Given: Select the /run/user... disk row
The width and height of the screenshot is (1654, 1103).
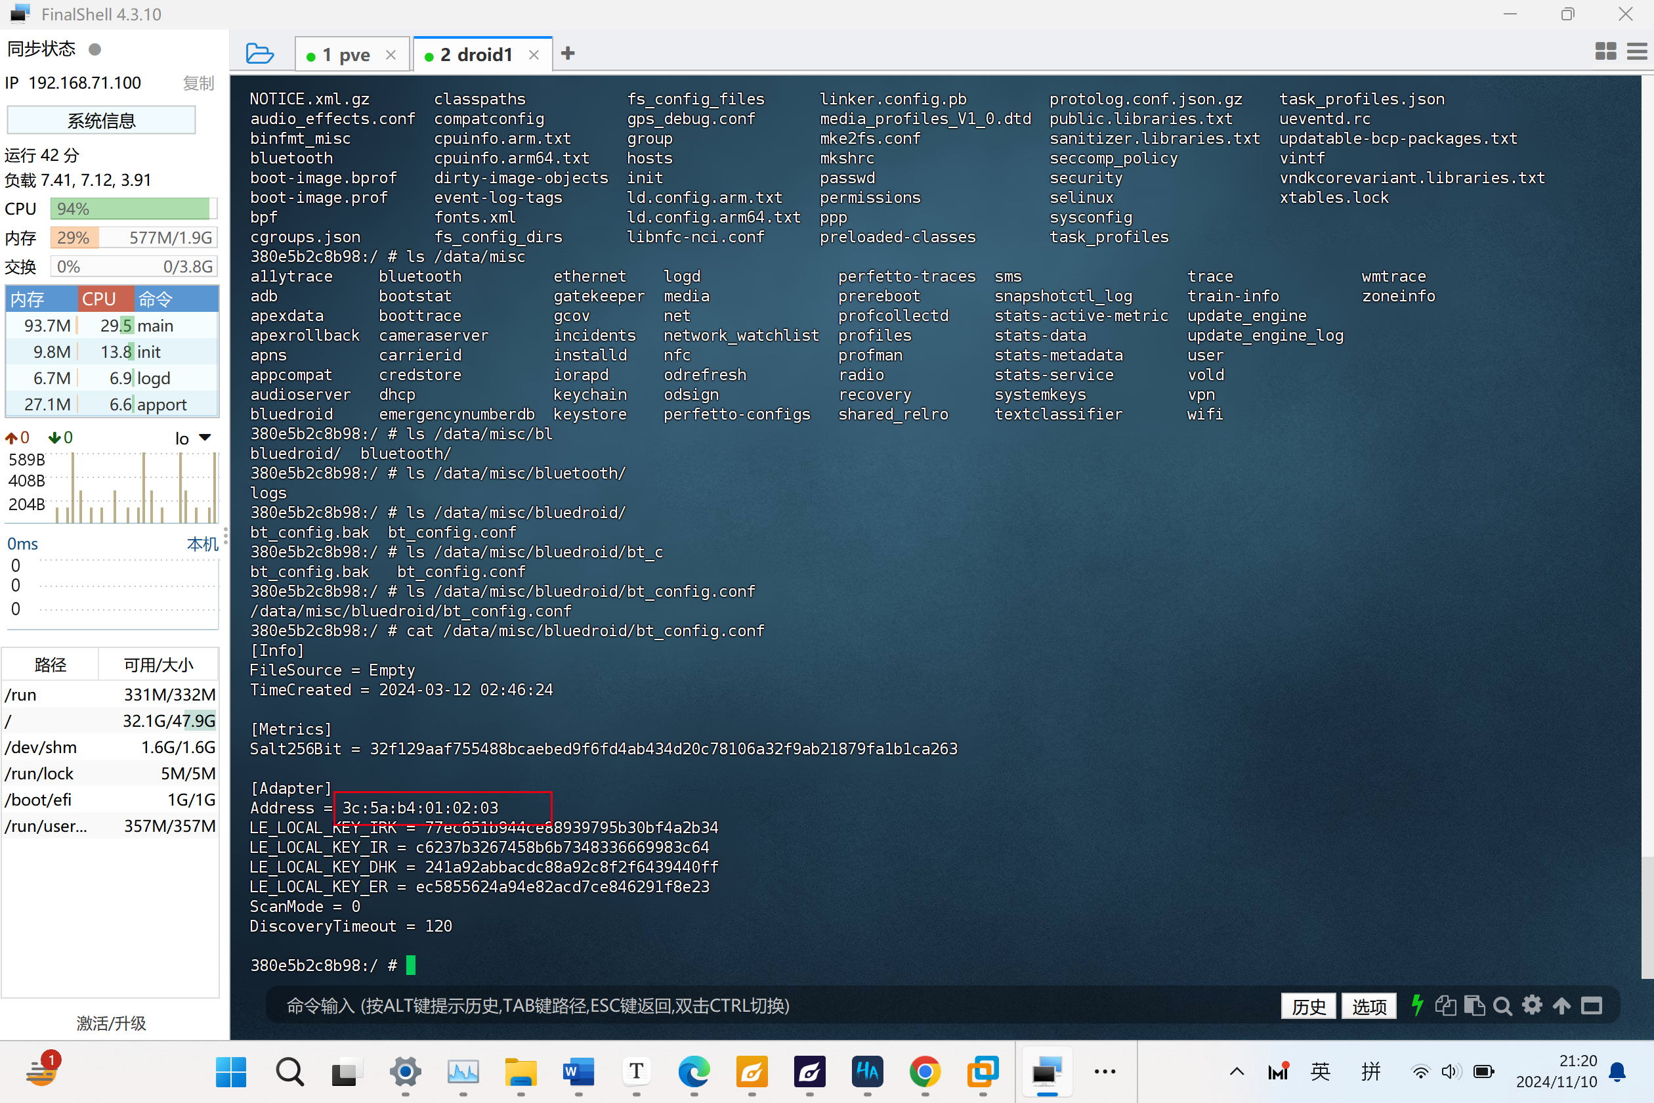Looking at the screenshot, I should click(110, 826).
